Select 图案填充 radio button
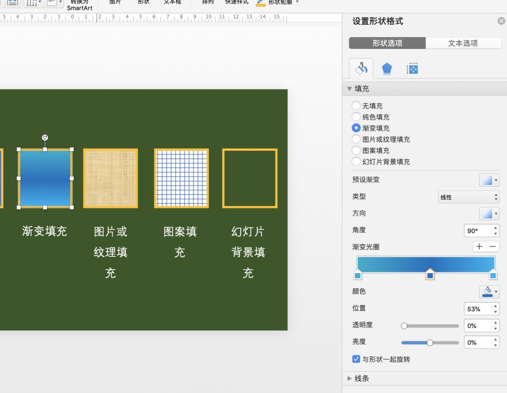This screenshot has width=507, height=393. (356, 150)
